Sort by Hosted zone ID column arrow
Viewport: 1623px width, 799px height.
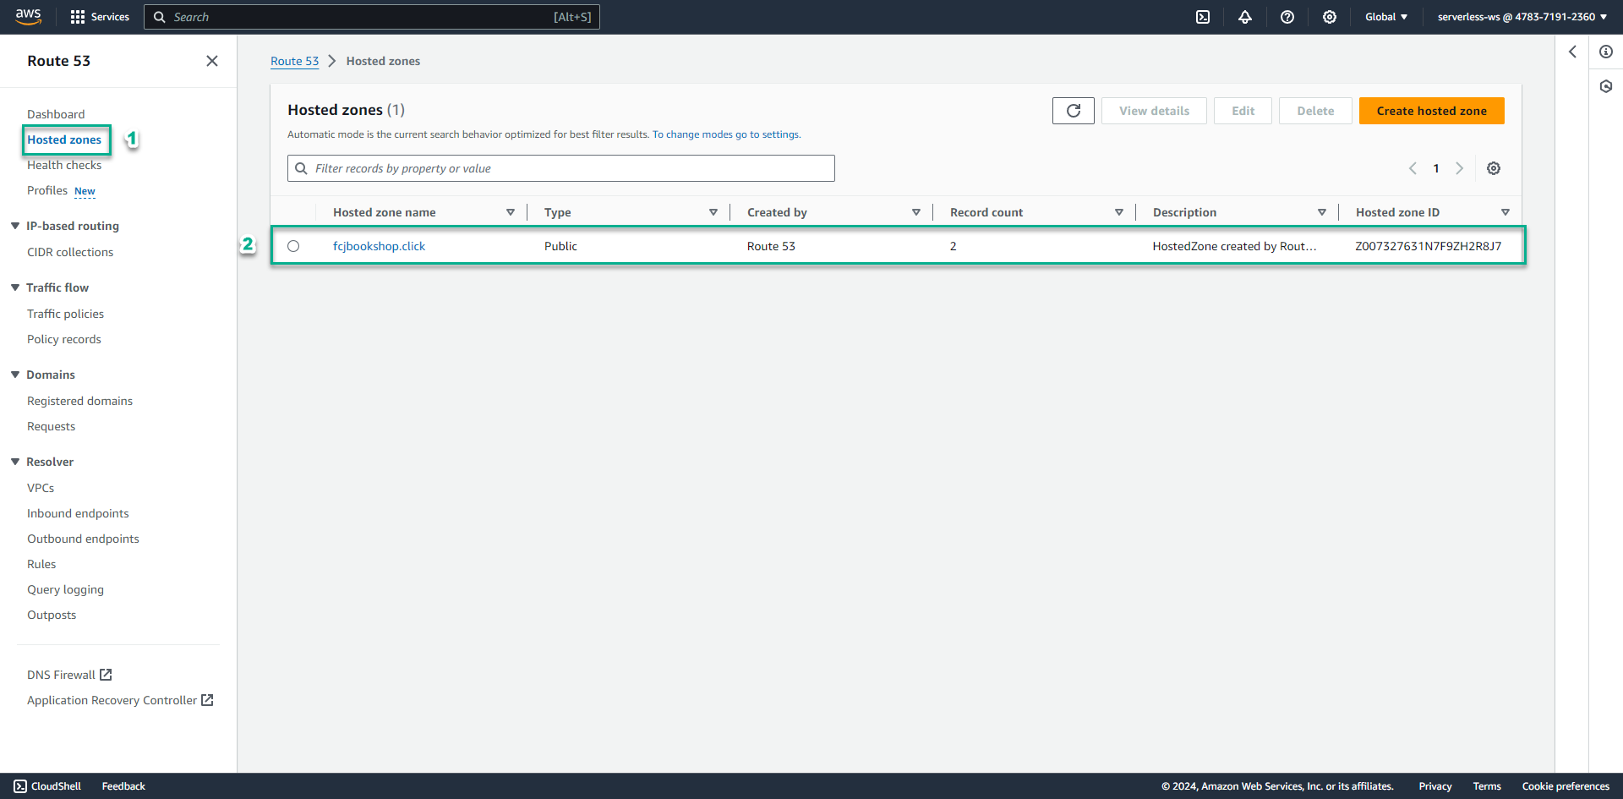point(1506,212)
